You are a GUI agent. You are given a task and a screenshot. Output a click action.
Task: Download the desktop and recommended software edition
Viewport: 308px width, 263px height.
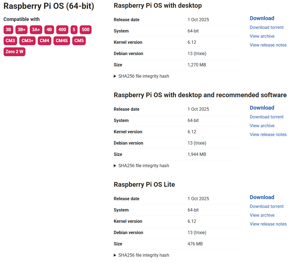pyautogui.click(x=262, y=108)
